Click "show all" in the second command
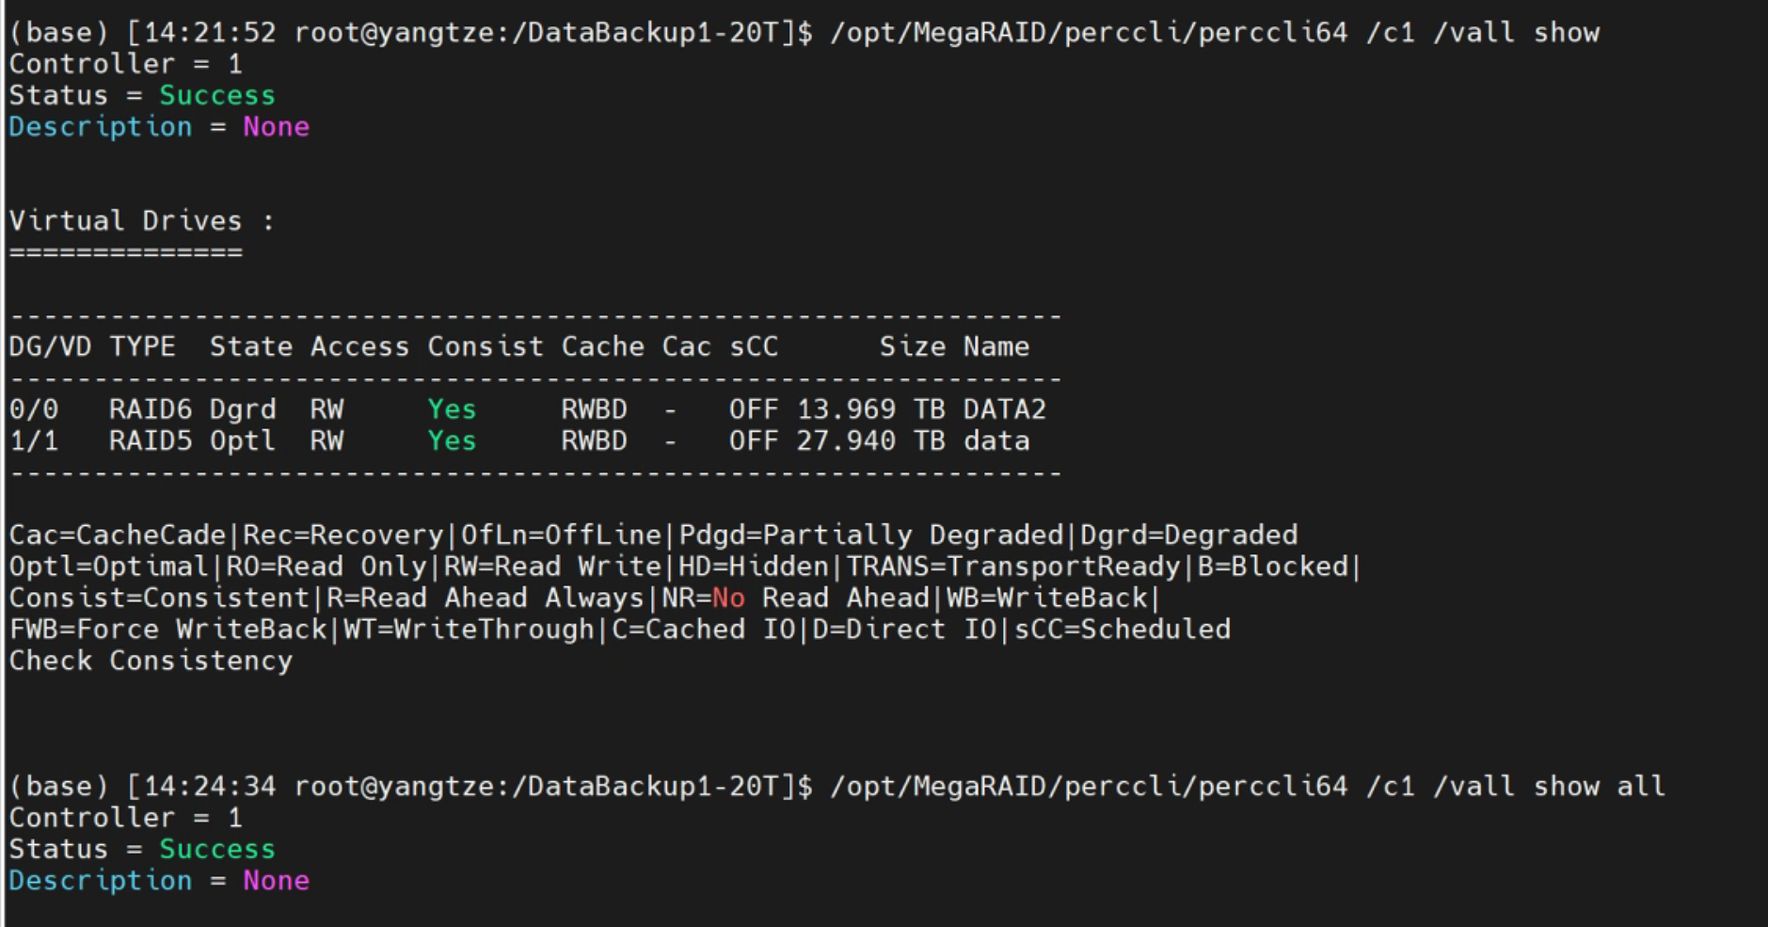 click(x=1599, y=787)
